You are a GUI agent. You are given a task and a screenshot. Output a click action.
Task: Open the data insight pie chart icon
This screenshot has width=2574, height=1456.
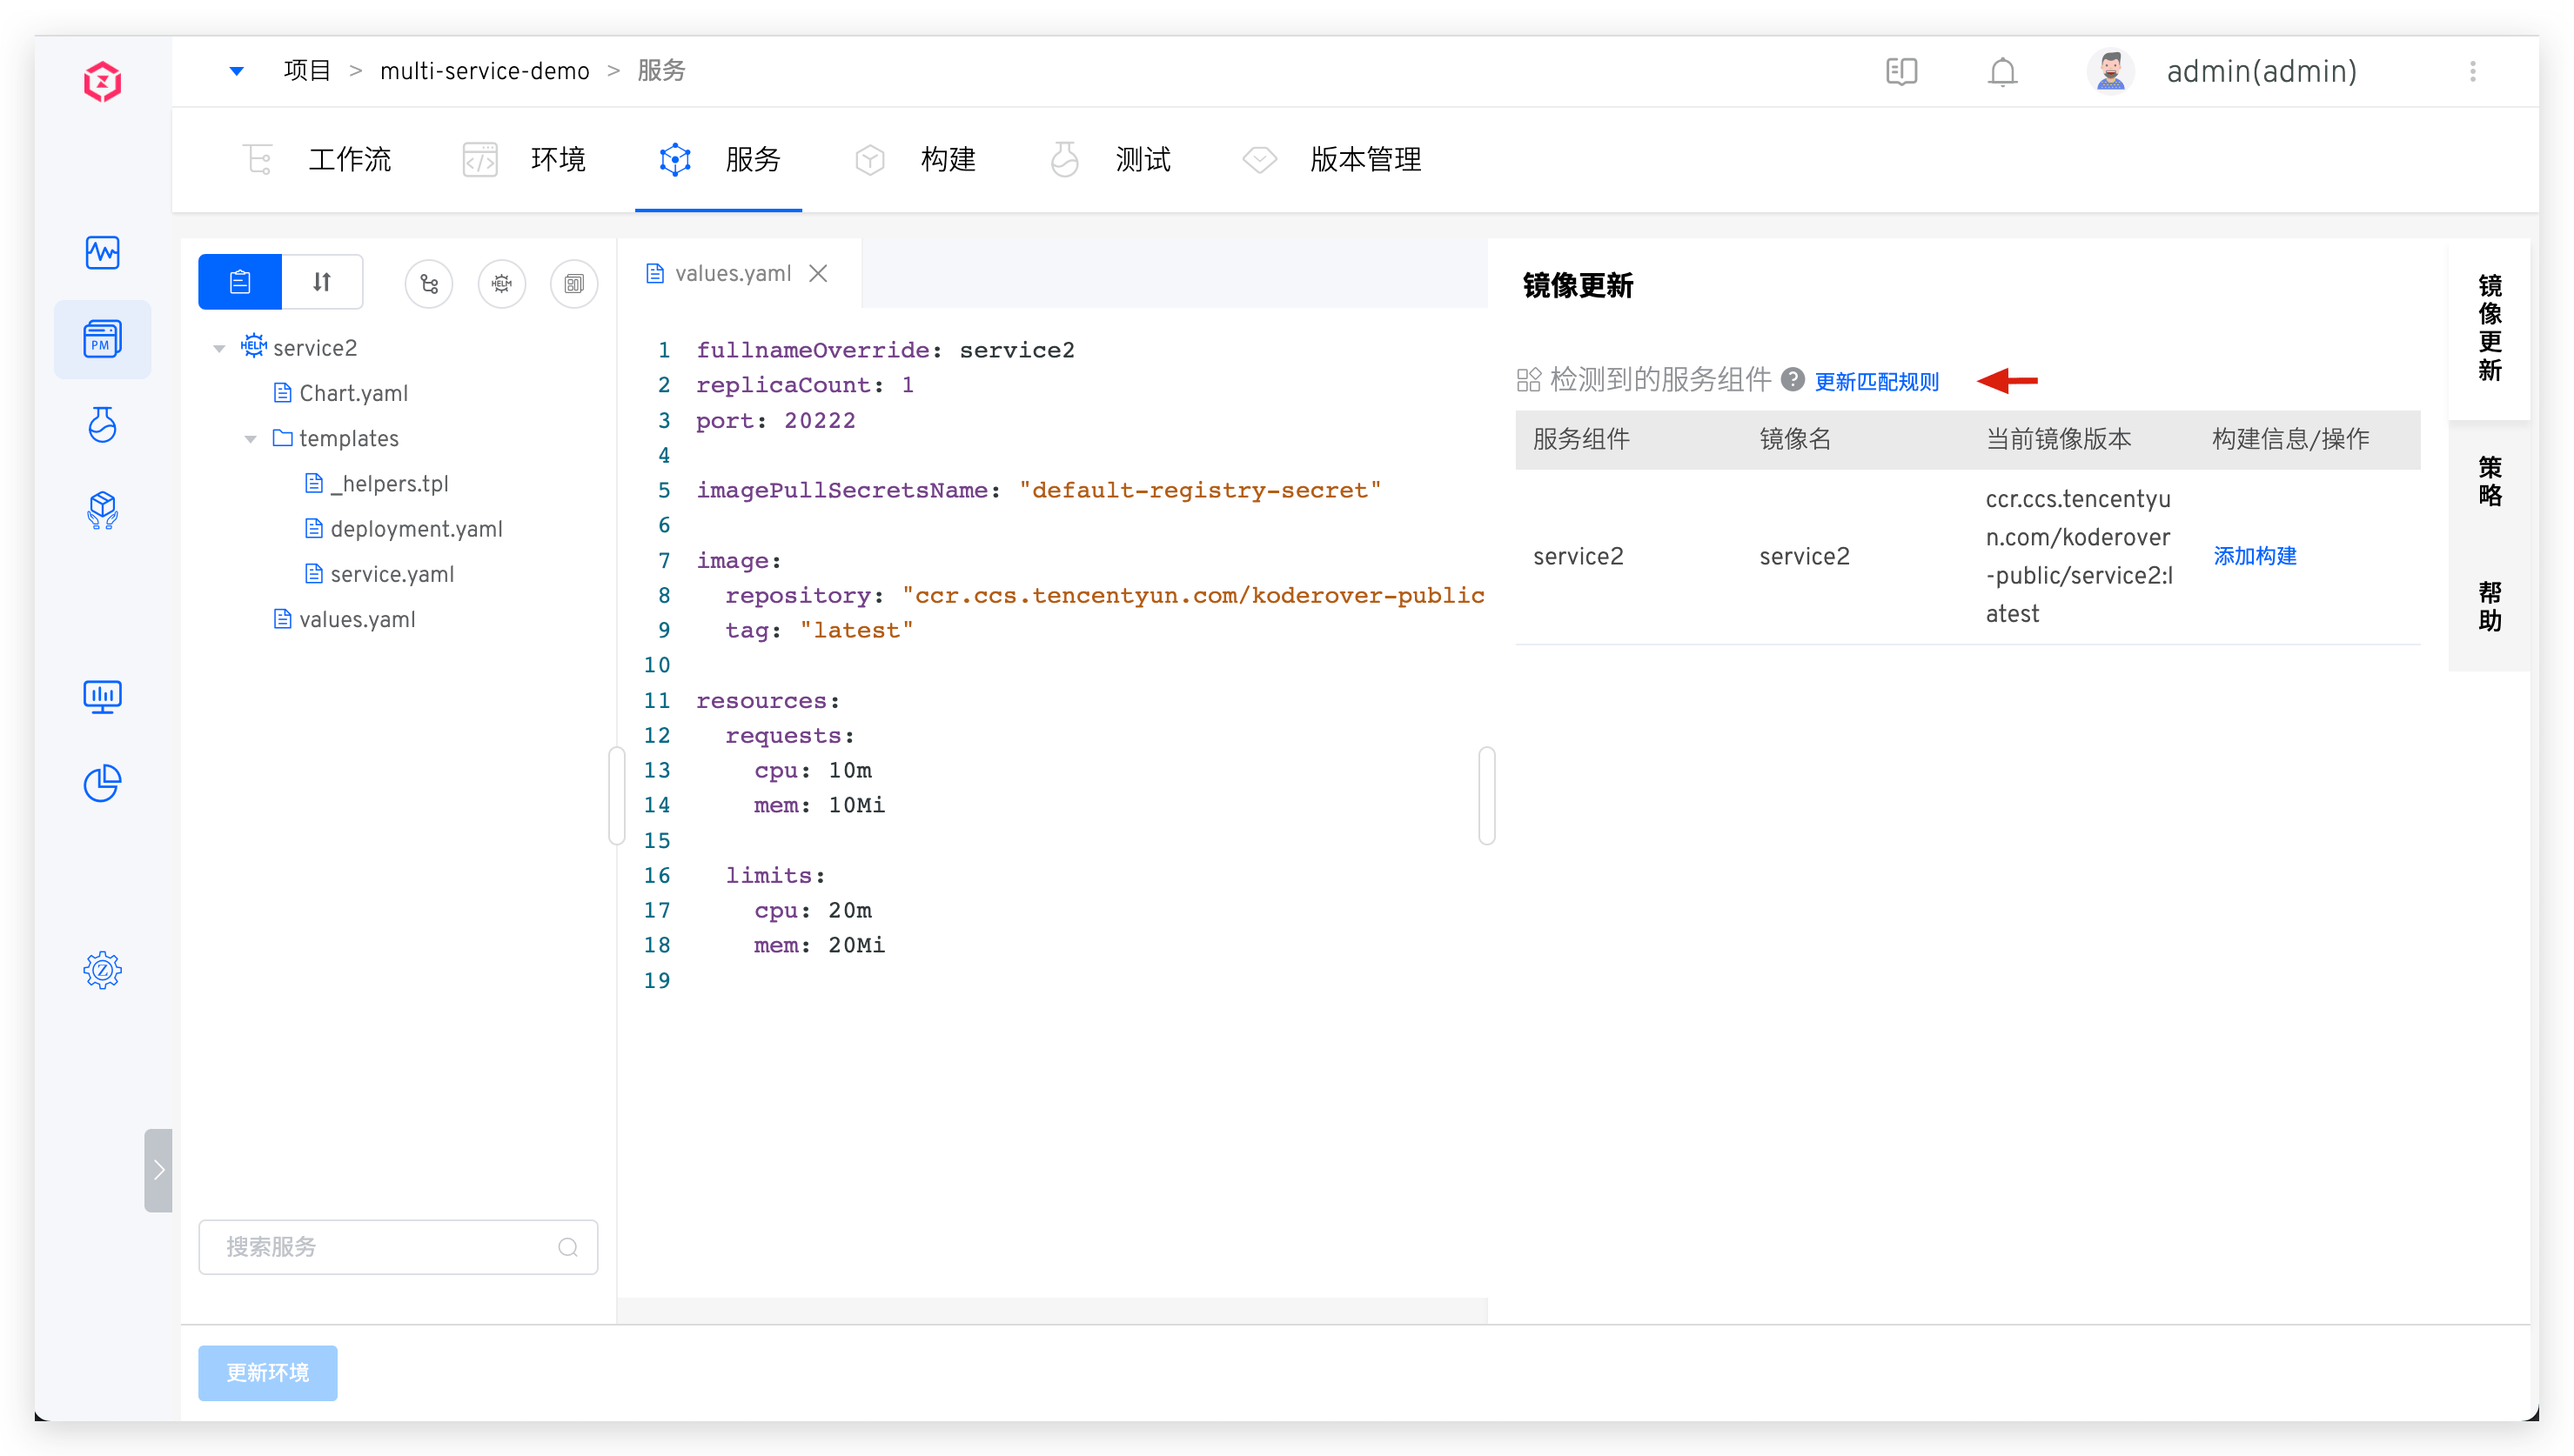click(102, 783)
